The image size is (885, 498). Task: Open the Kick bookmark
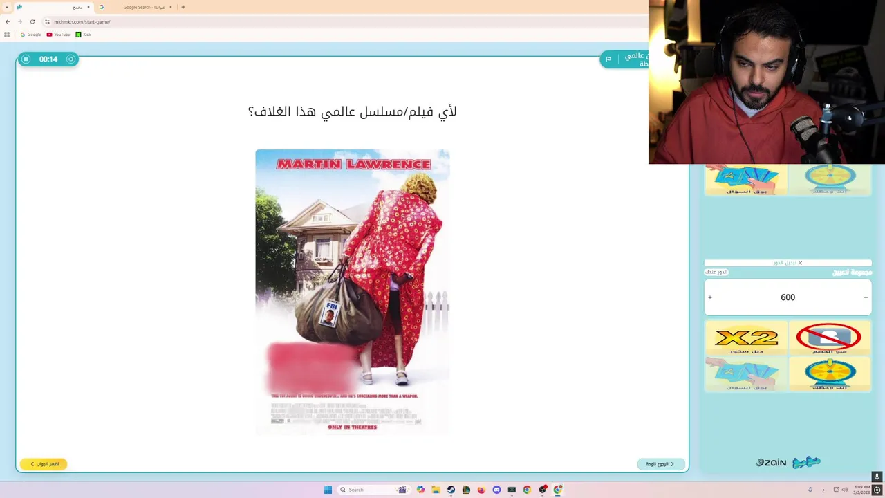point(83,35)
